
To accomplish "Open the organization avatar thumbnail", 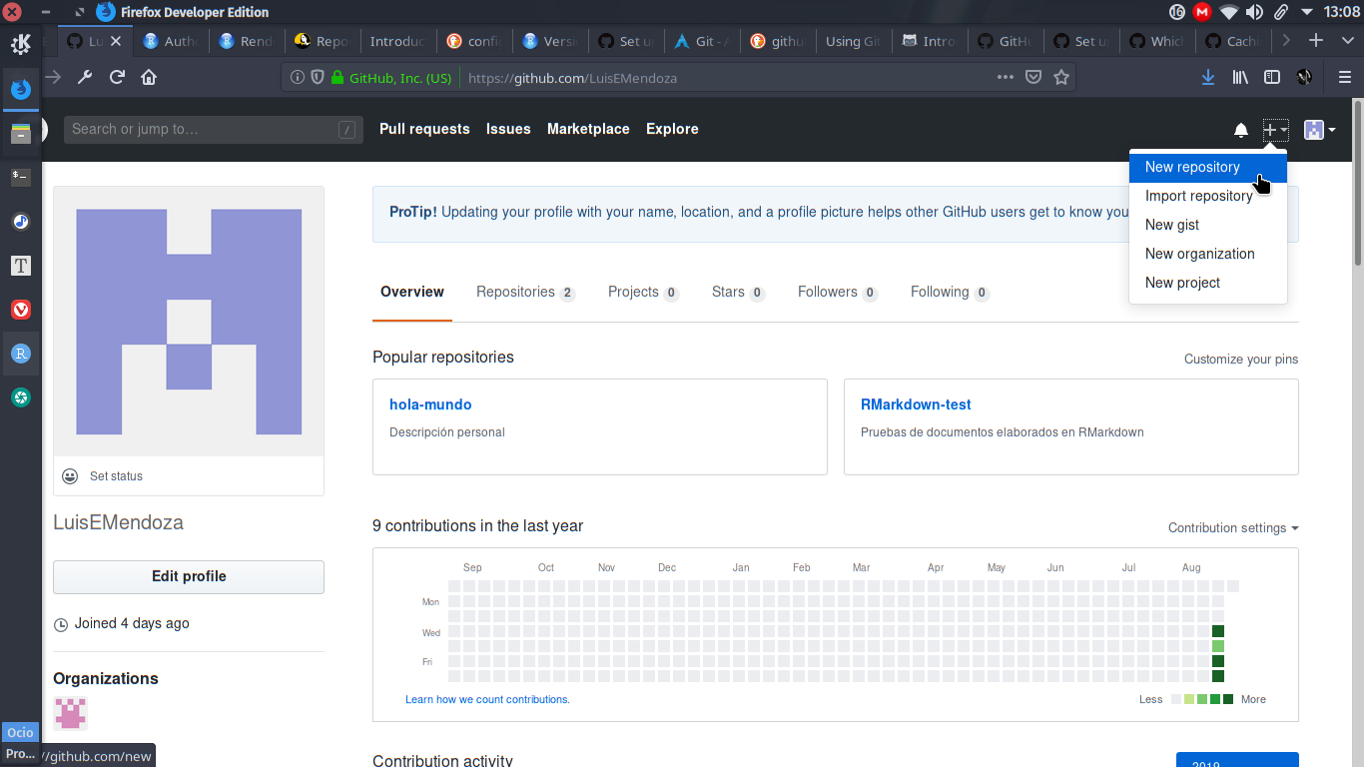I will click(x=70, y=713).
